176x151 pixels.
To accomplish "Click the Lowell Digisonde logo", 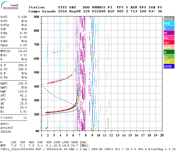I will [x=10, y=6].
